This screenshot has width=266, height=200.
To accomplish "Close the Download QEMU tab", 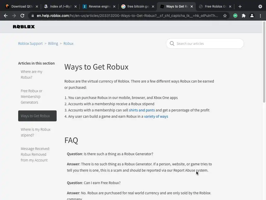I will (x=37, y=7).
